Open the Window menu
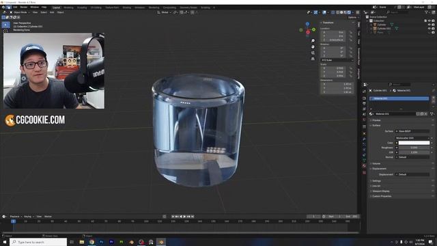 click(x=35, y=8)
